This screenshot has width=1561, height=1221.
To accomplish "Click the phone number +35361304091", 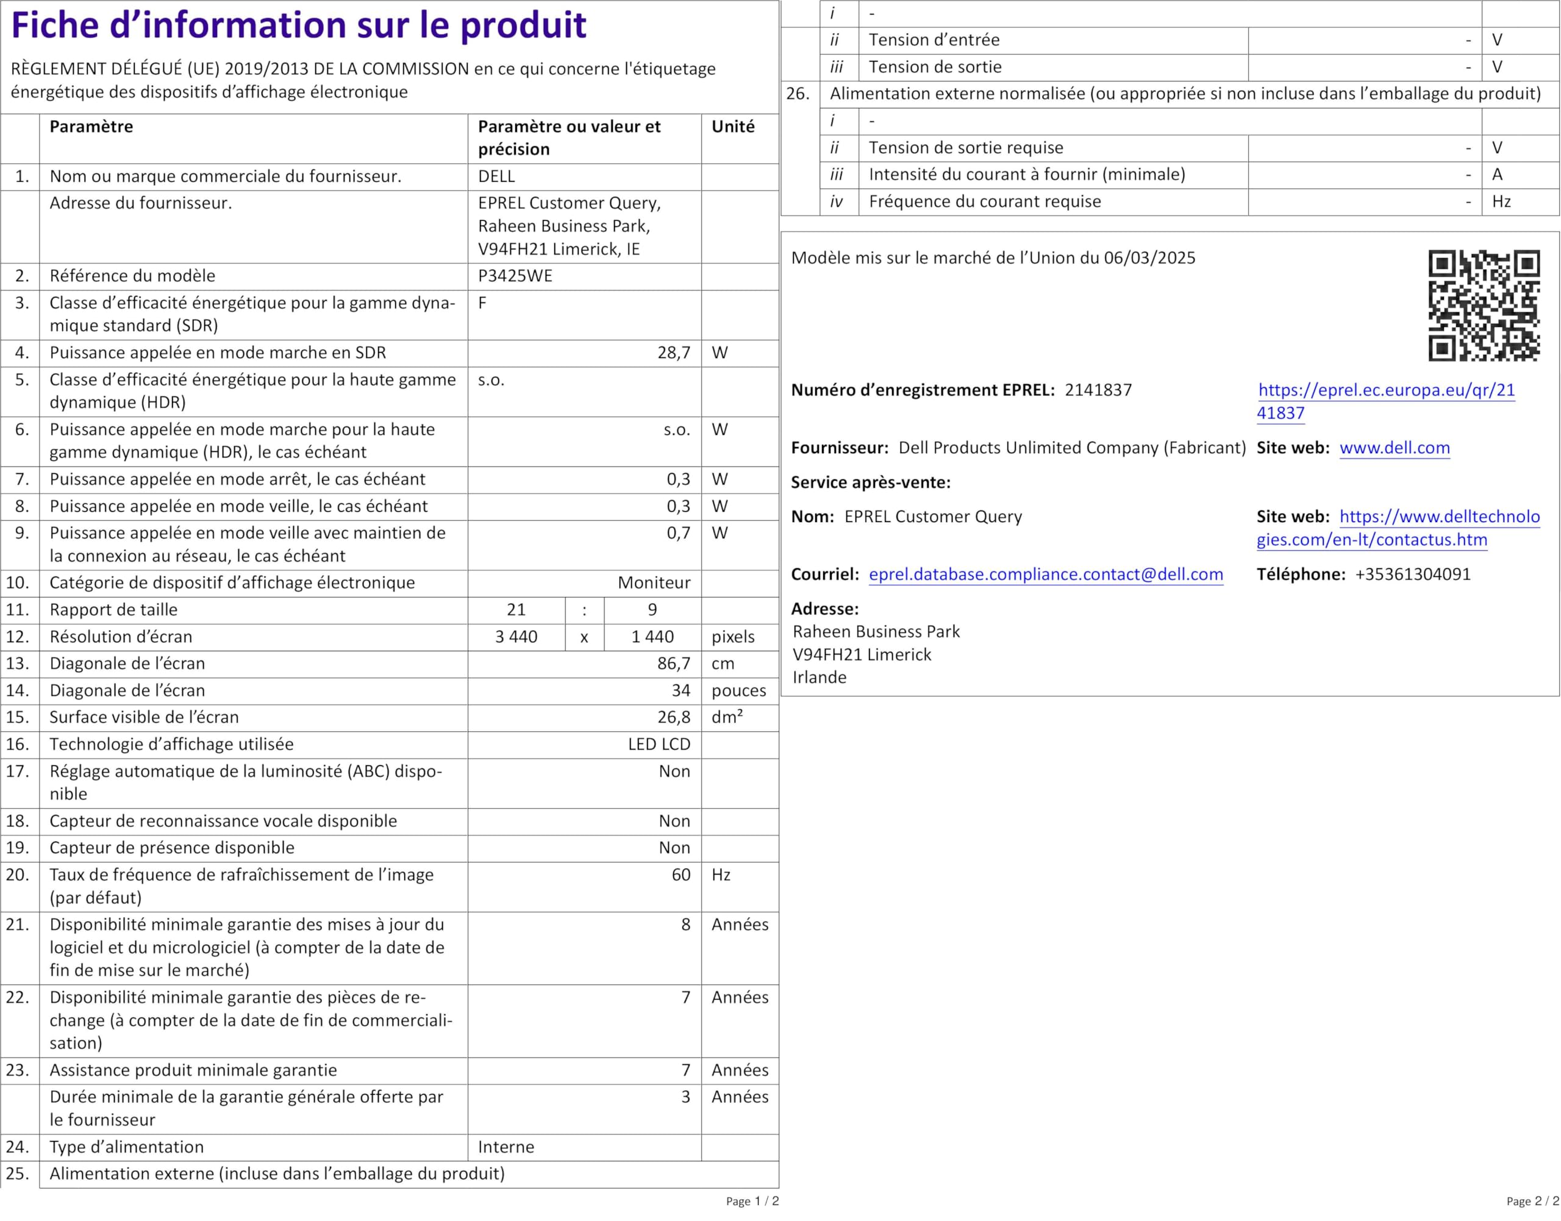I will pos(1412,575).
